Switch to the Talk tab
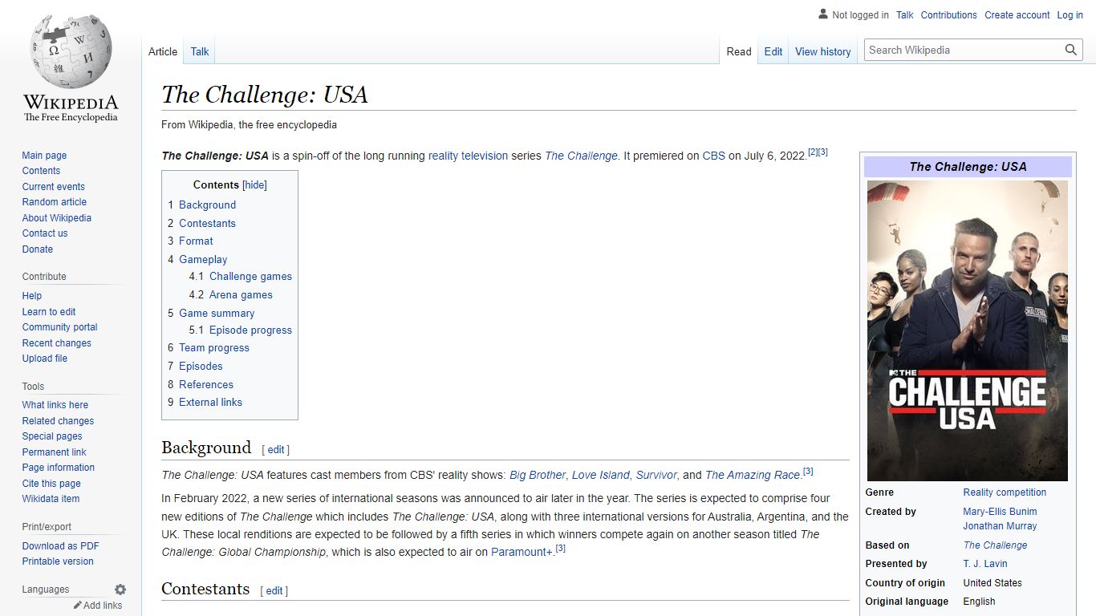The height and width of the screenshot is (616, 1096). click(x=200, y=51)
